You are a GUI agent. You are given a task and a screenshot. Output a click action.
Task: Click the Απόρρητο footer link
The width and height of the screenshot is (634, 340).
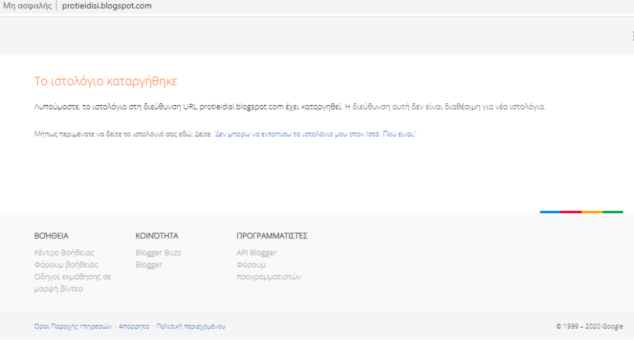pos(134,326)
